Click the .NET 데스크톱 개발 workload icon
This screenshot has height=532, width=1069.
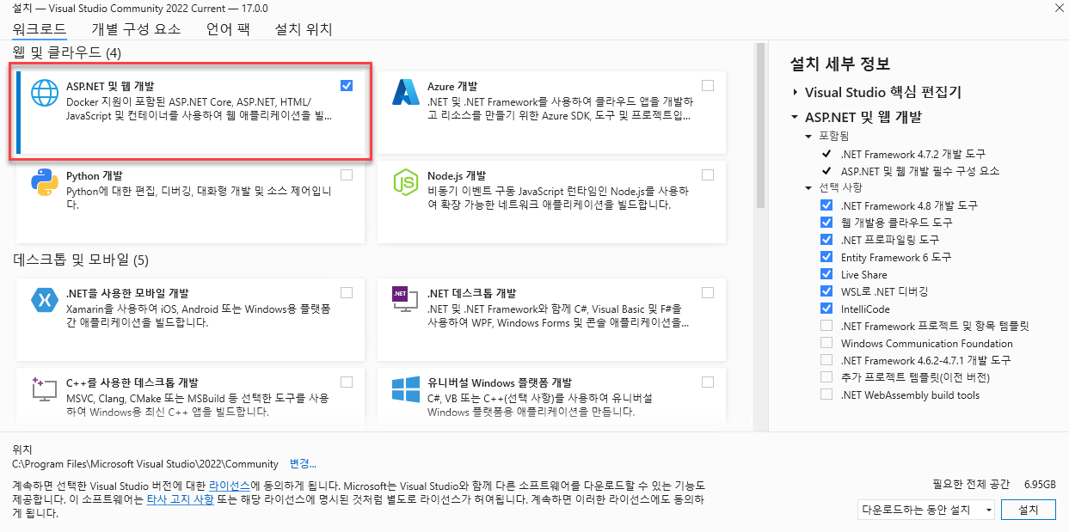405,298
